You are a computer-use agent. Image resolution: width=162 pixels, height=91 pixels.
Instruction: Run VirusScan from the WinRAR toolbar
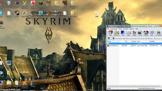[159, 33]
